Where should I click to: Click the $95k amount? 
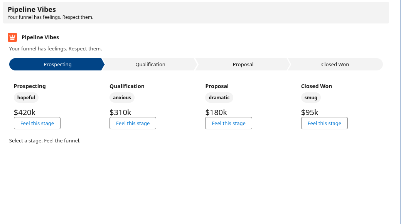(310, 112)
